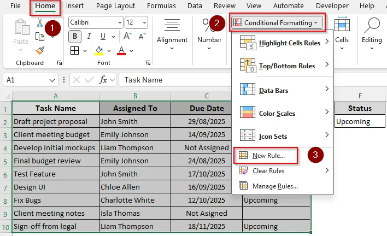Click the Copy icon in Clipboard
The width and height of the screenshot is (387, 236).
click(40, 37)
